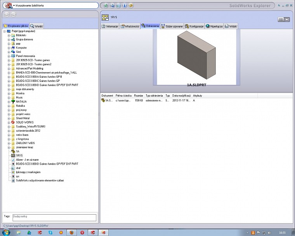The height and width of the screenshot is (236, 295).
Task: Collapse the Pulpit root node
Action: 5,31
